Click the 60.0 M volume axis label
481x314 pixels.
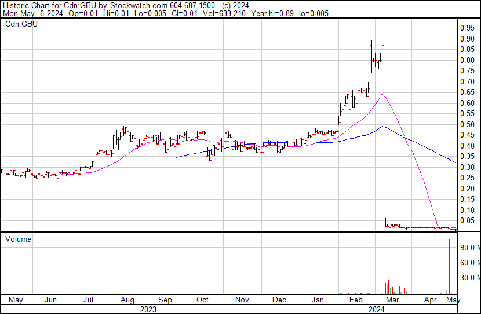[470, 263]
